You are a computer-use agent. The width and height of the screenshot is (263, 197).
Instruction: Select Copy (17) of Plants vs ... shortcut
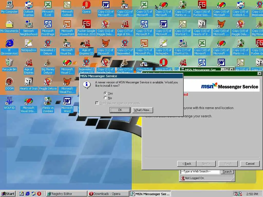click(x=183, y=9)
